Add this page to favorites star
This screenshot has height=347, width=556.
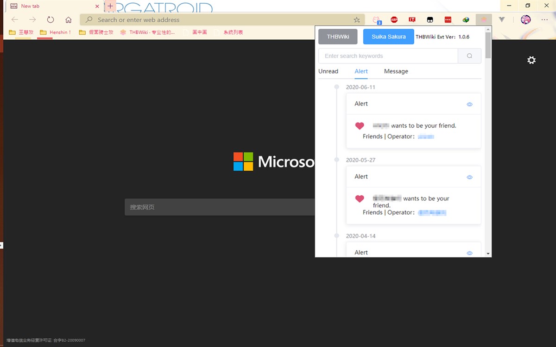point(357,20)
